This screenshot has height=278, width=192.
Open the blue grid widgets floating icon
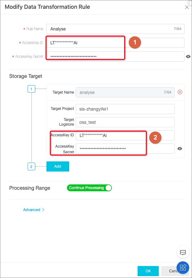tap(183, 267)
